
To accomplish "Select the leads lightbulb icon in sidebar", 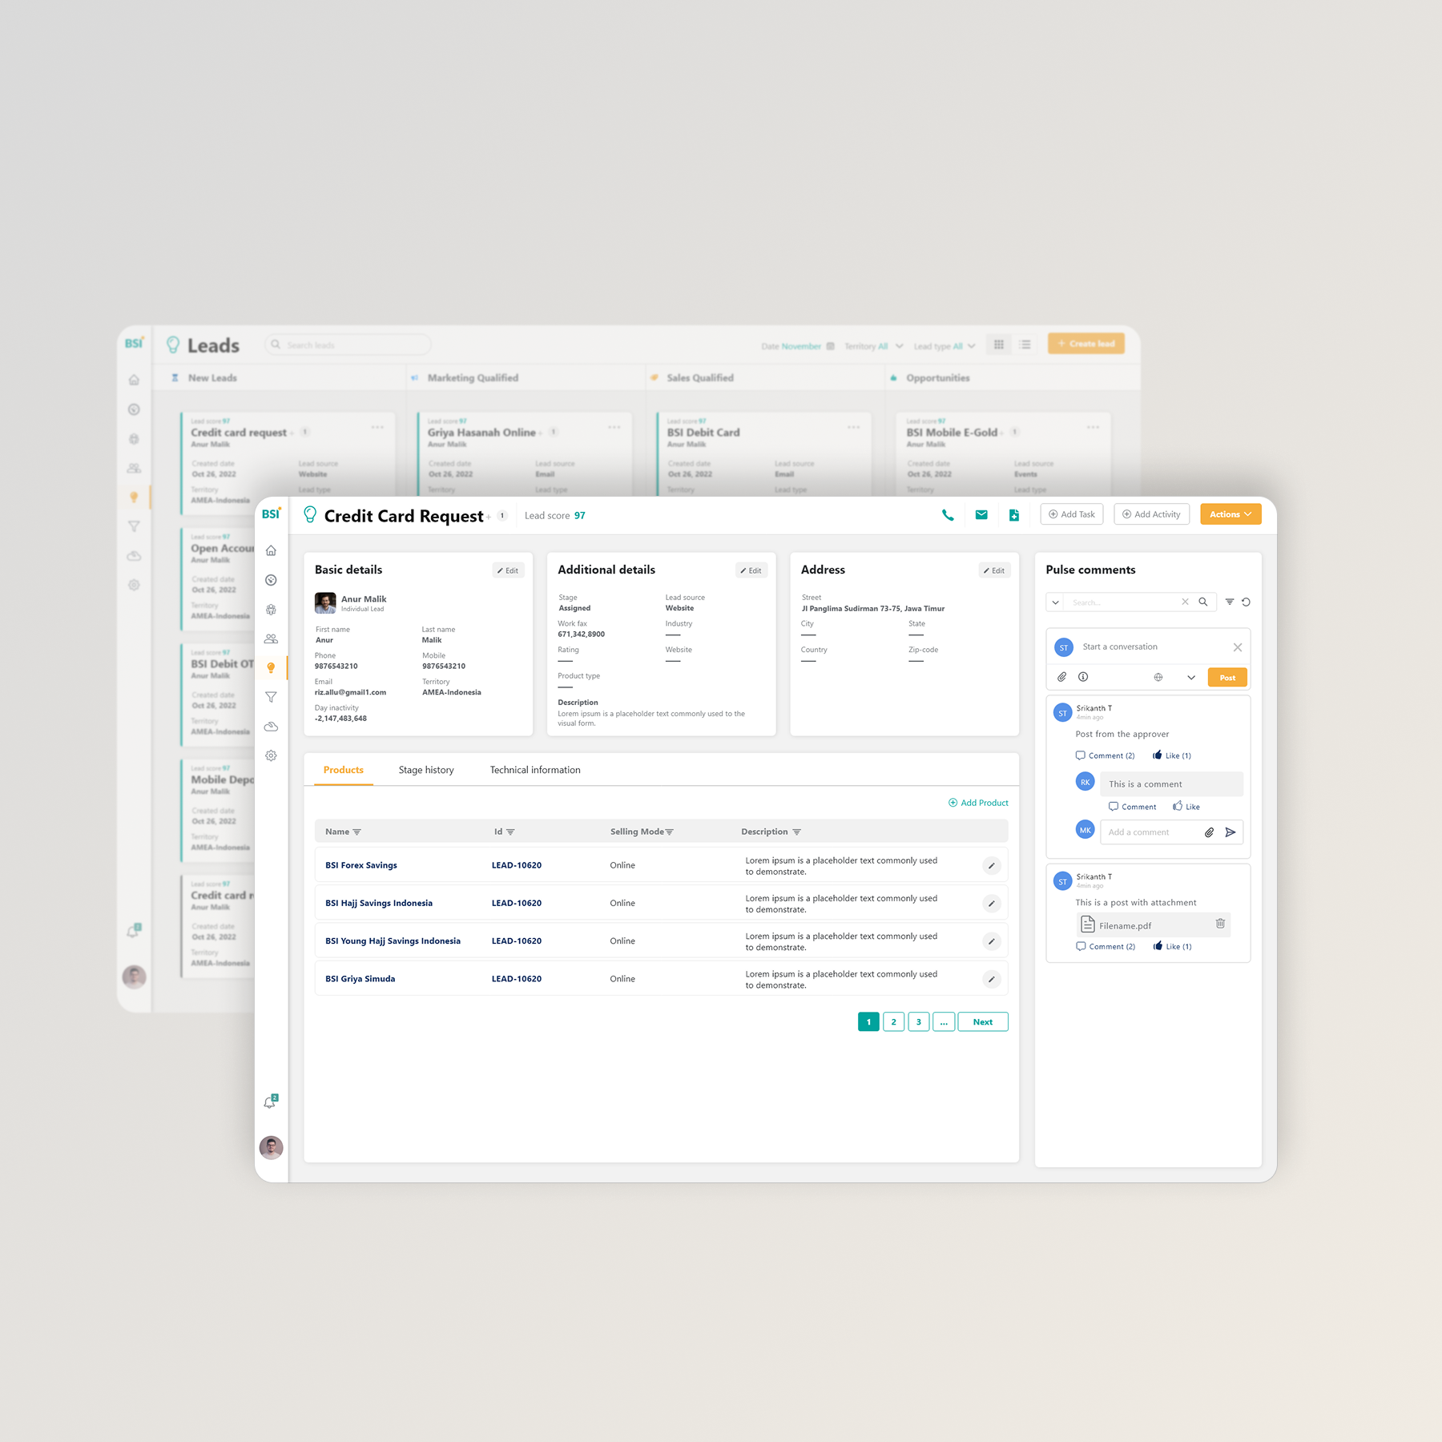I will coord(271,667).
